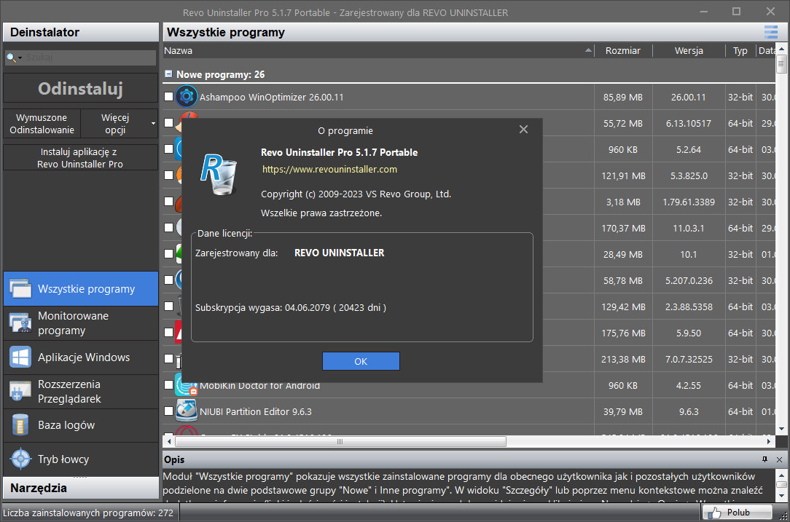Close the Opis description panel
790x522 pixels.
click(779, 459)
